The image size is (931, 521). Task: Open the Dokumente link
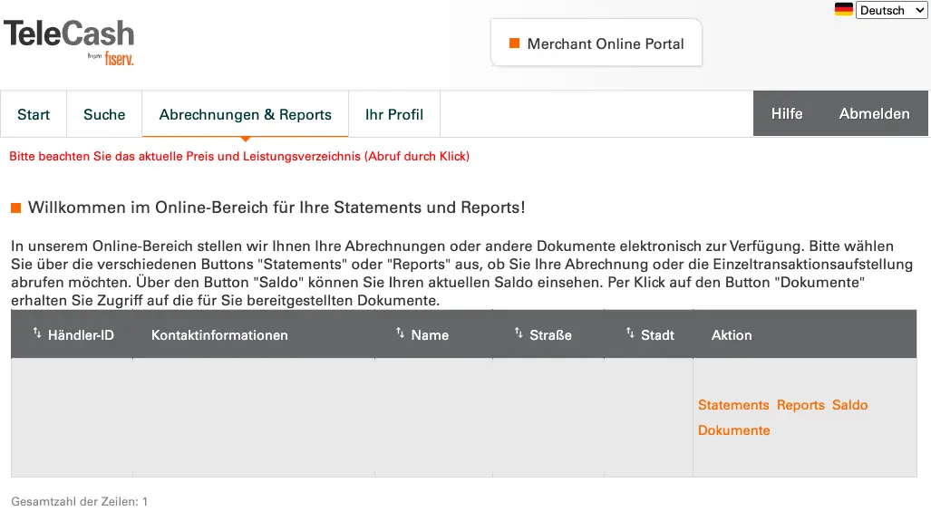coord(733,430)
